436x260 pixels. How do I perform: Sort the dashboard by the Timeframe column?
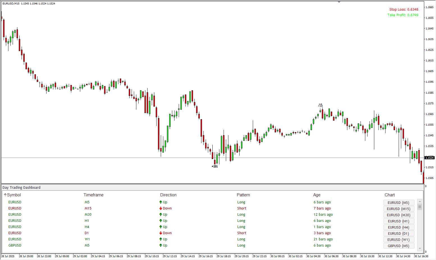93,195
